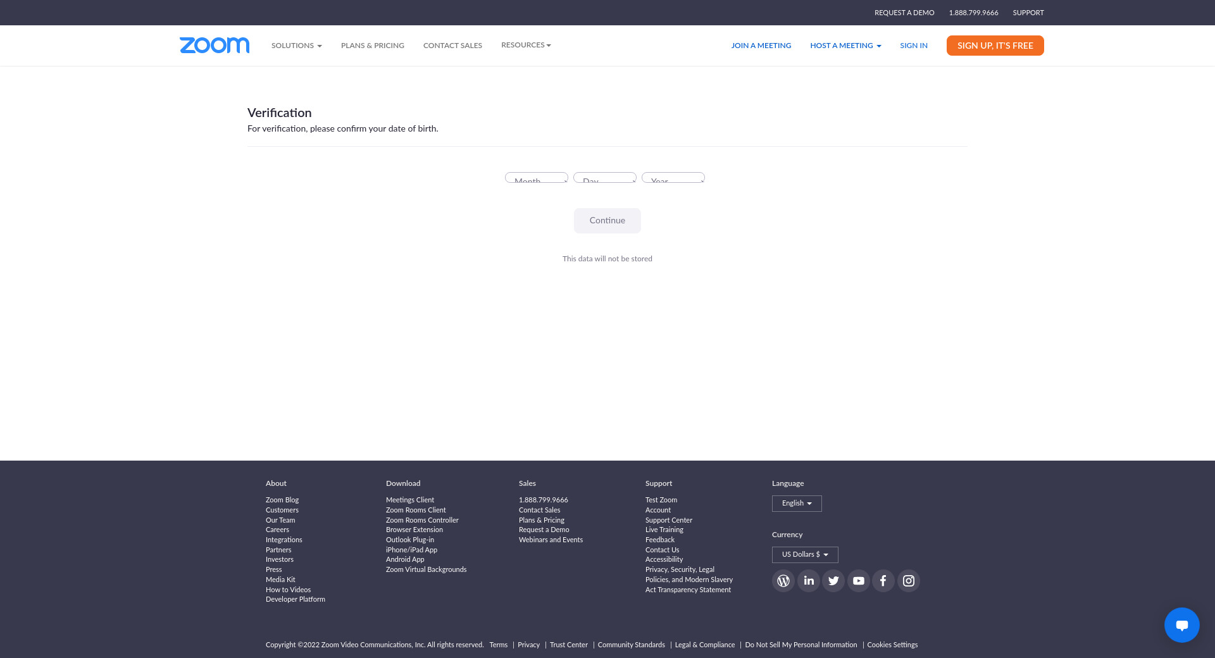
Task: Open the Twitter social icon
Action: pyautogui.click(x=833, y=581)
